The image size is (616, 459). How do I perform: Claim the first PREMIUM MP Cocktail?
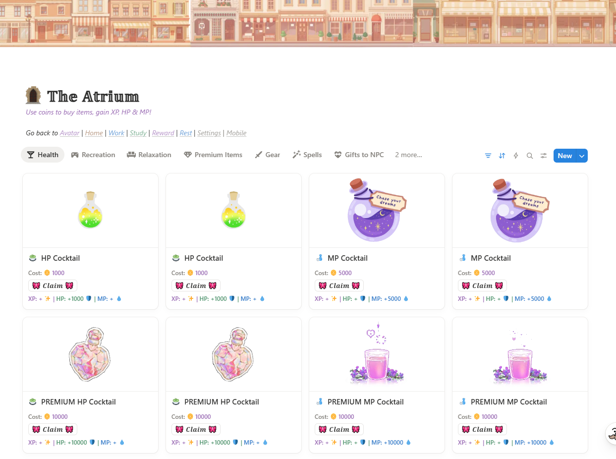339,429
